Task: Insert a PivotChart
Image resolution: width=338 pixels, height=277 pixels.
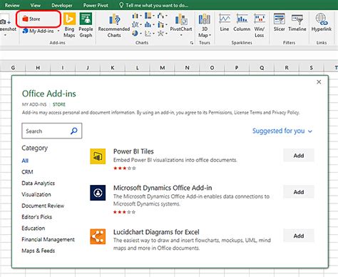Action: pyautogui.click(x=181, y=23)
